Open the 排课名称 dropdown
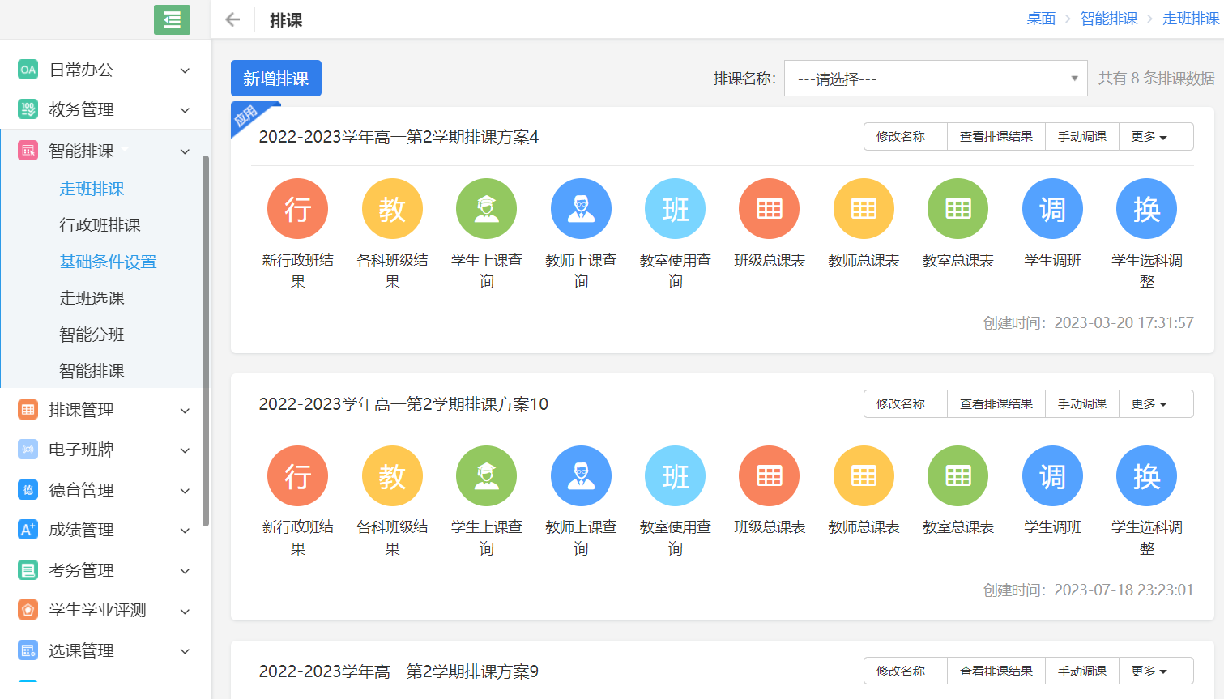Viewport: 1224px width, 699px height. [936, 79]
